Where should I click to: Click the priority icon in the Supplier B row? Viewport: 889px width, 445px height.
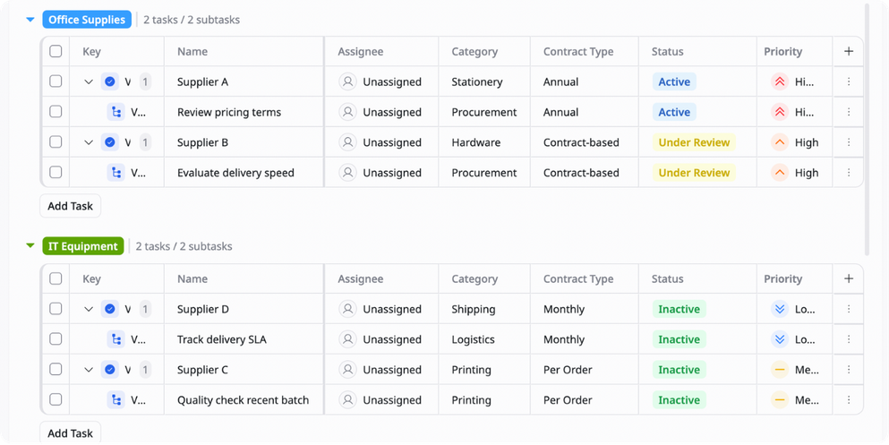[x=780, y=142]
